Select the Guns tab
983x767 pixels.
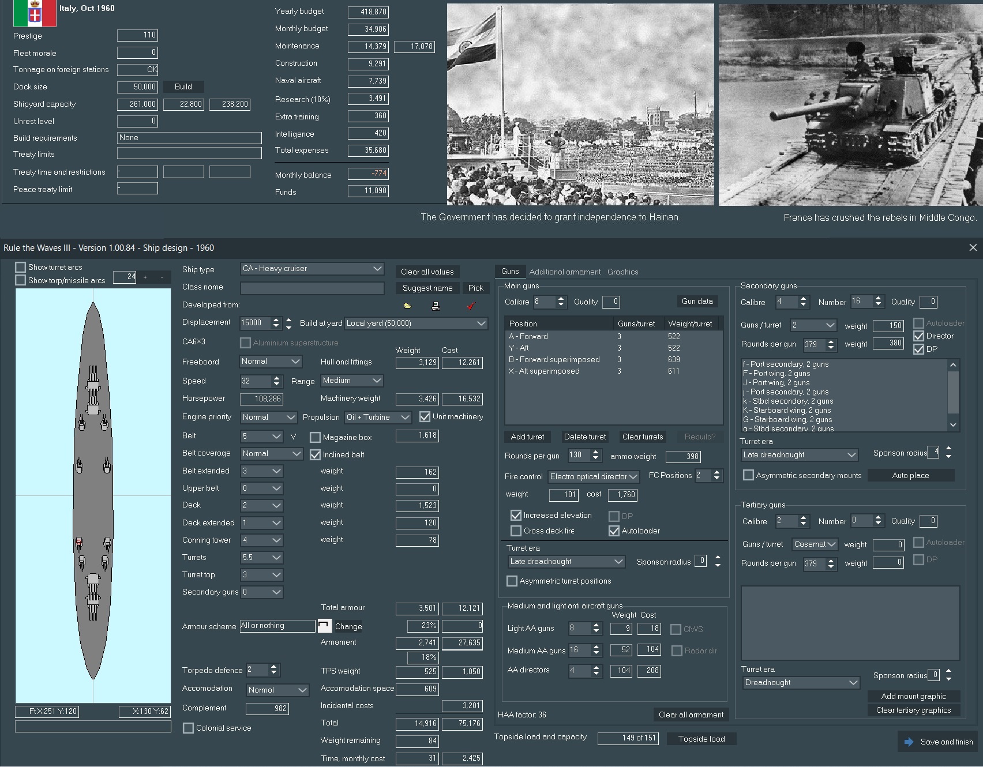(x=510, y=271)
